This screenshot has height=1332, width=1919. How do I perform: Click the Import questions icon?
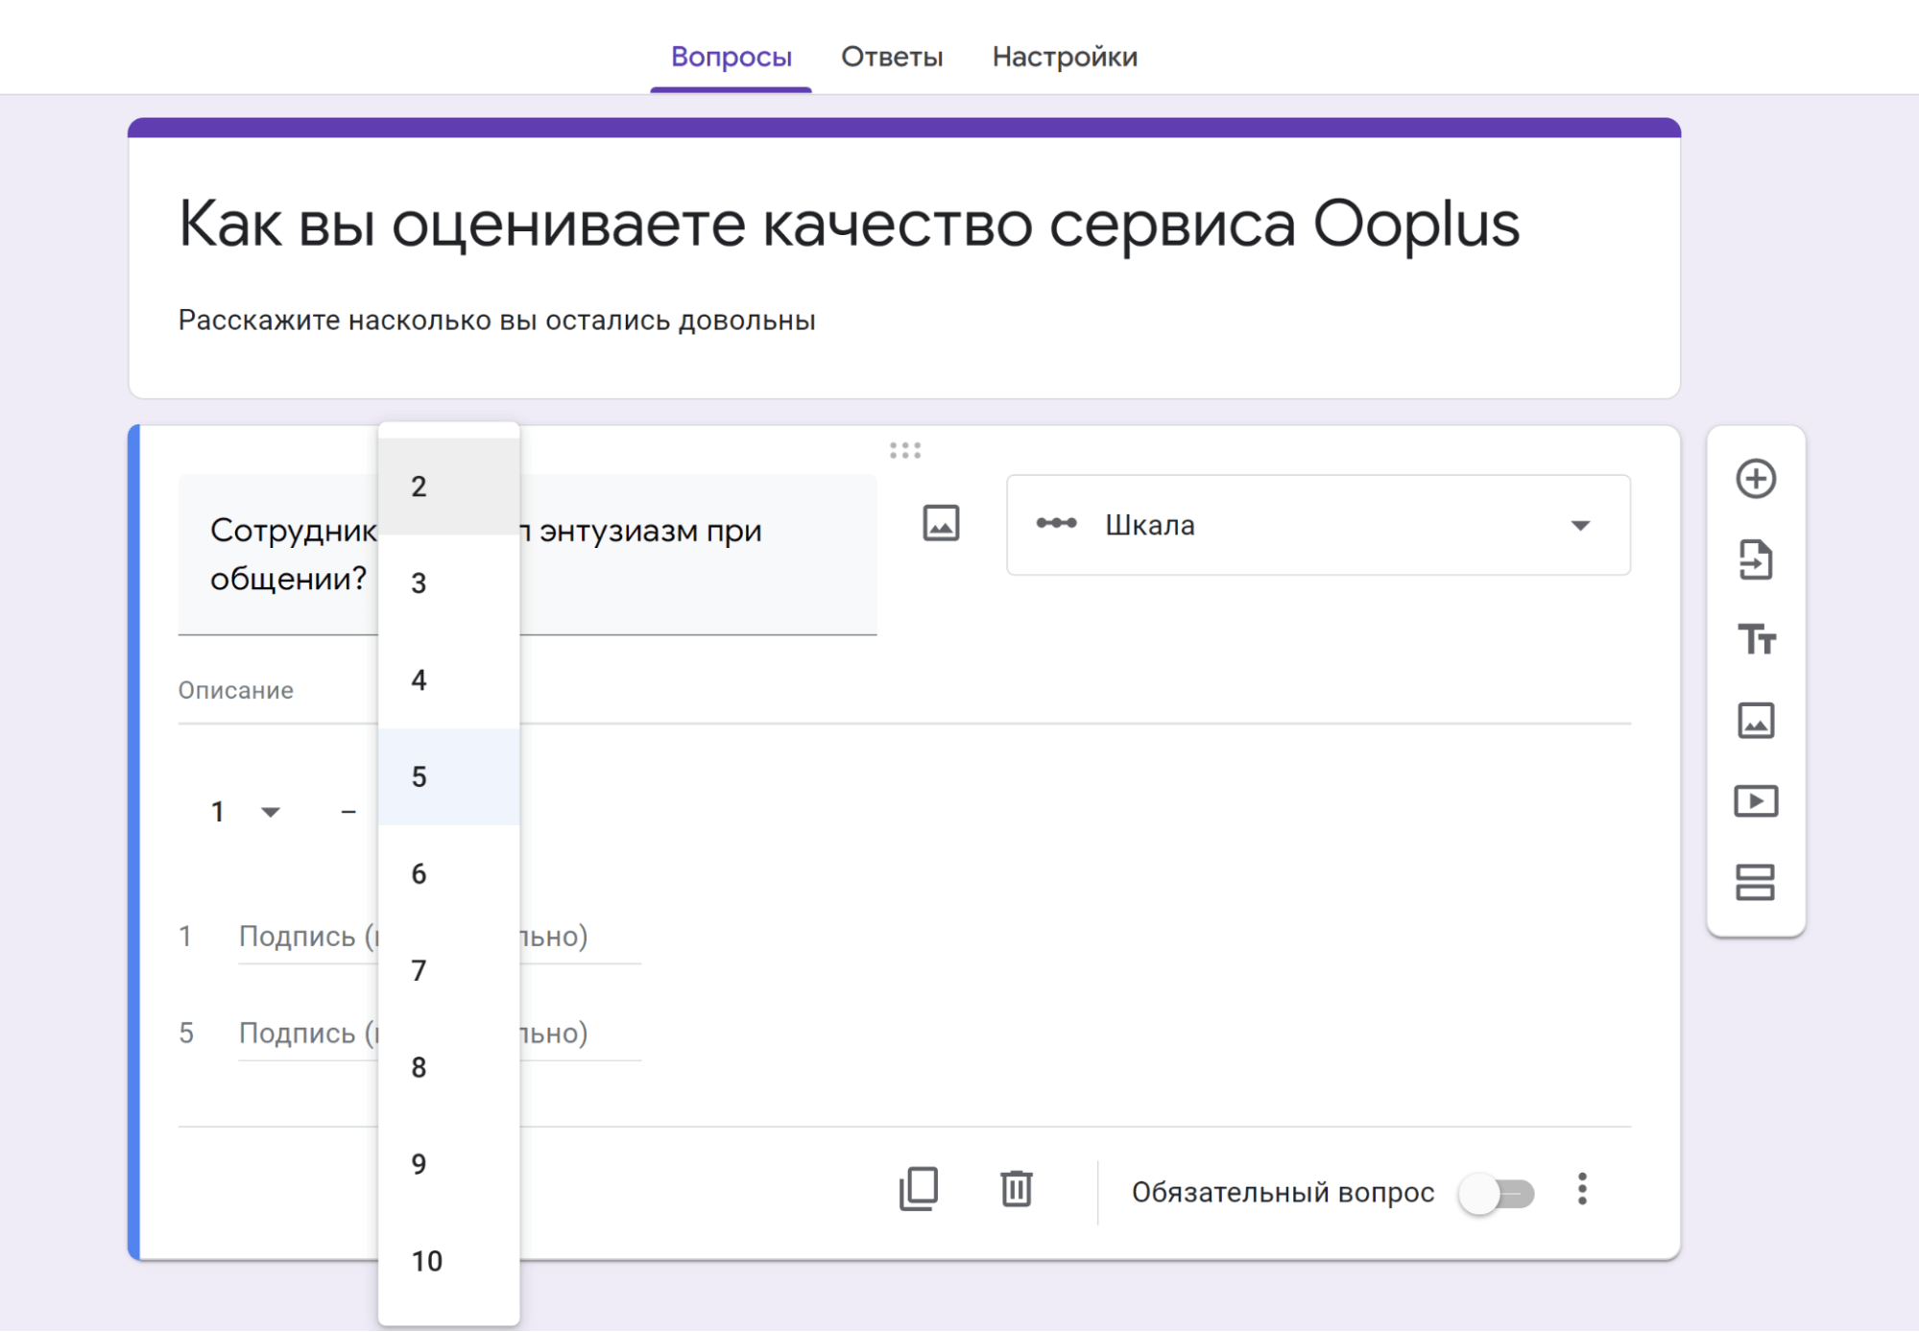pyautogui.click(x=1755, y=559)
